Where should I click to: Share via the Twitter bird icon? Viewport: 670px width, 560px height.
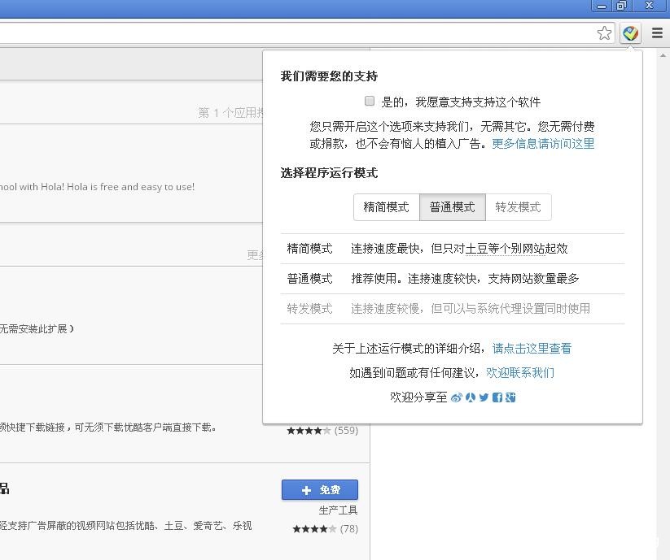[x=484, y=397]
